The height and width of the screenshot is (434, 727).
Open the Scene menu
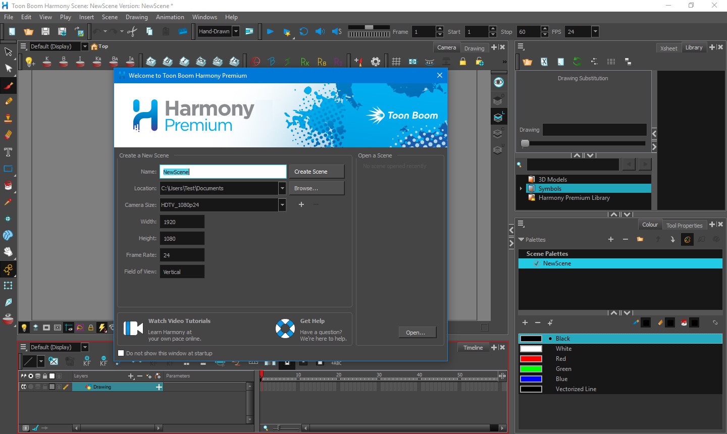point(110,17)
